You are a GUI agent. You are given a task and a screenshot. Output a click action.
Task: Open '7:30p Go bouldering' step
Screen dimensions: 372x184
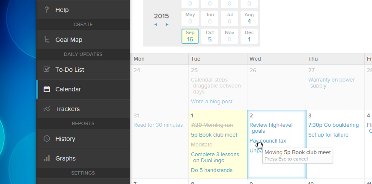click(x=333, y=125)
